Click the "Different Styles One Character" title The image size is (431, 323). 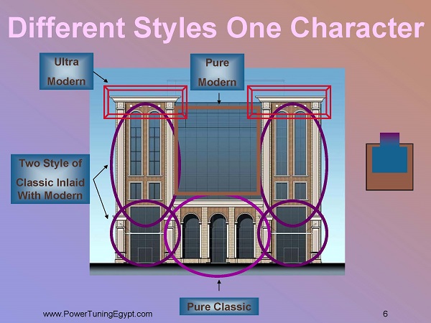216,28
